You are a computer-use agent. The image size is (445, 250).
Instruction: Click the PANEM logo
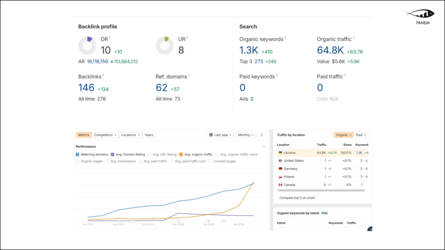pos(421,16)
